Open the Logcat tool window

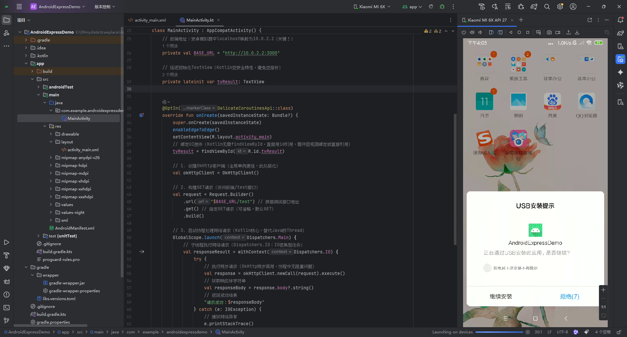(x=7, y=281)
